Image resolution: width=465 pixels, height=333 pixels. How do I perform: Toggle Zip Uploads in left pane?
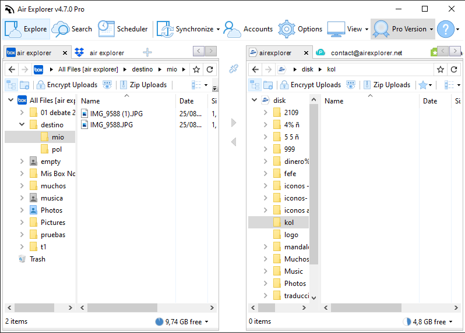143,85
